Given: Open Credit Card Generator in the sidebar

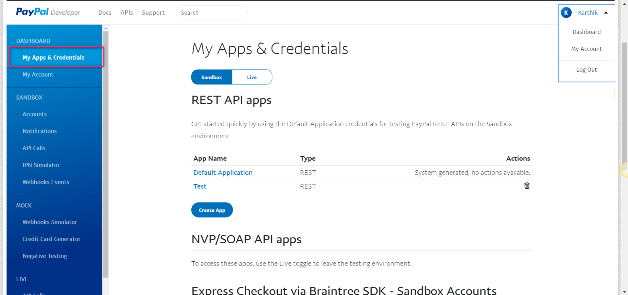Looking at the screenshot, I should point(51,239).
